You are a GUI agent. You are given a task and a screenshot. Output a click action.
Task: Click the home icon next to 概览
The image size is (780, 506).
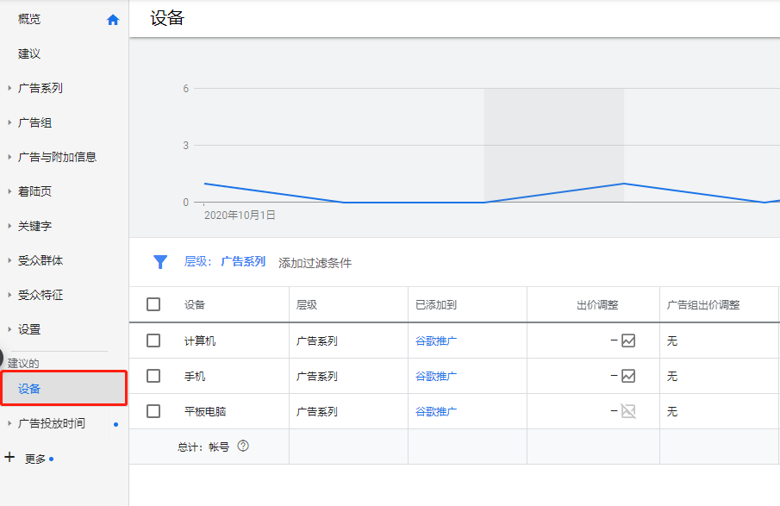click(x=113, y=20)
